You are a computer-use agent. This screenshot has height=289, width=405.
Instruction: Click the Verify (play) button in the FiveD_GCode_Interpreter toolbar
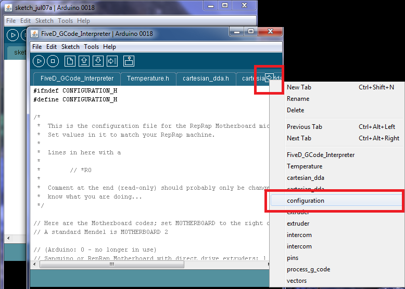(39, 61)
